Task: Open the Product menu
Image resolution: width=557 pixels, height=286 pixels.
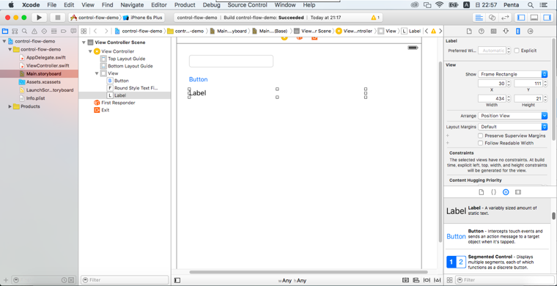Action: tap(185, 5)
